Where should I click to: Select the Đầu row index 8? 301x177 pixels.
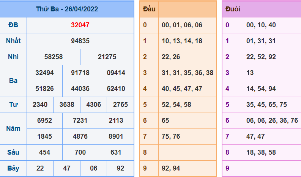(x=145, y=152)
